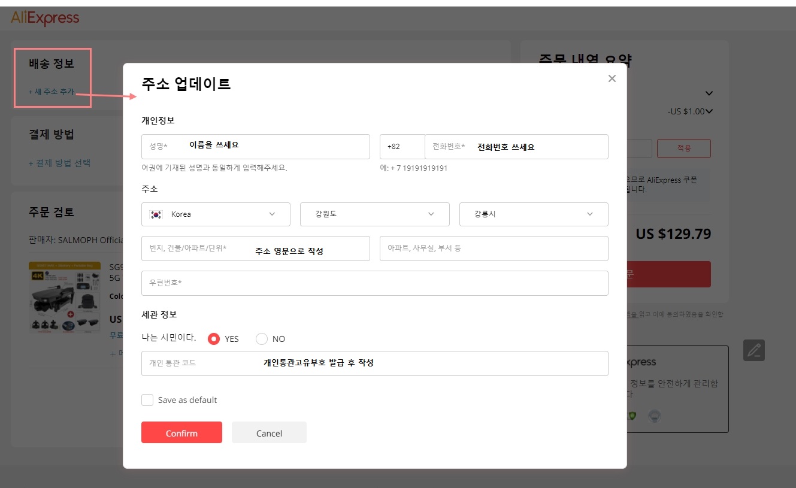Dismiss the 주소 업데이트 dialog via the X

[x=612, y=78]
